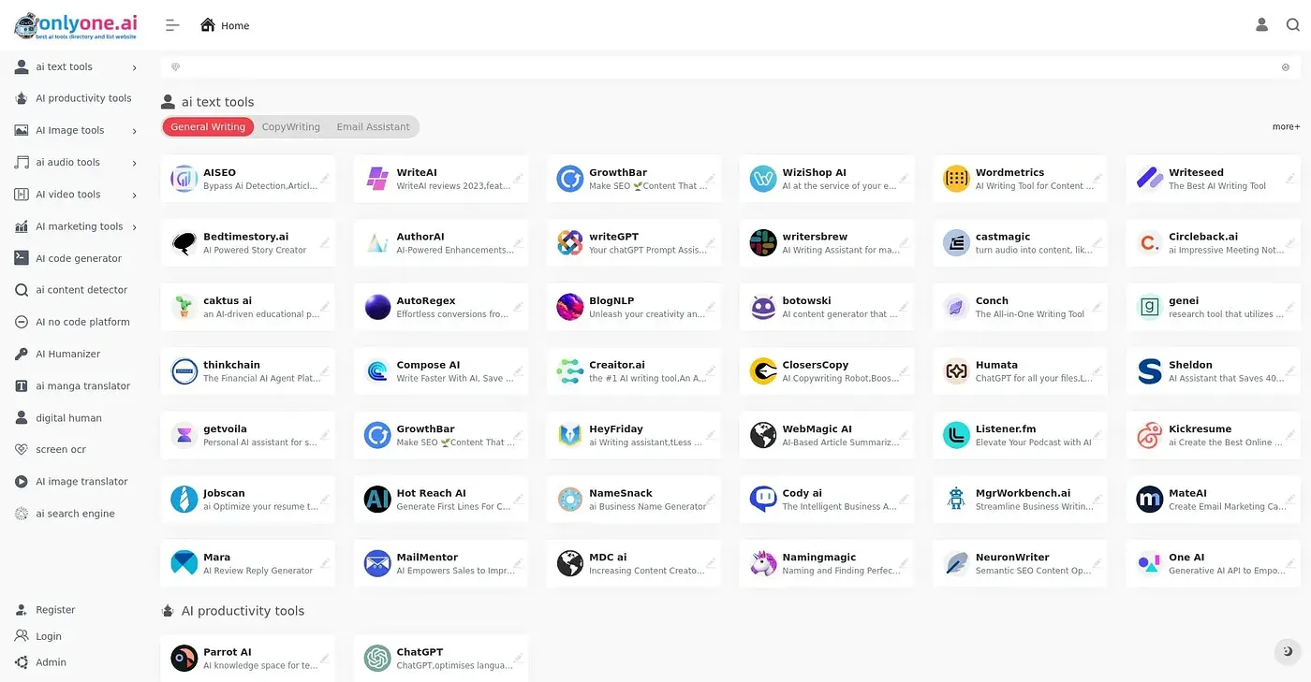Open the Namingmagic unicorn icon
This screenshot has height=682, width=1311.
[763, 563]
